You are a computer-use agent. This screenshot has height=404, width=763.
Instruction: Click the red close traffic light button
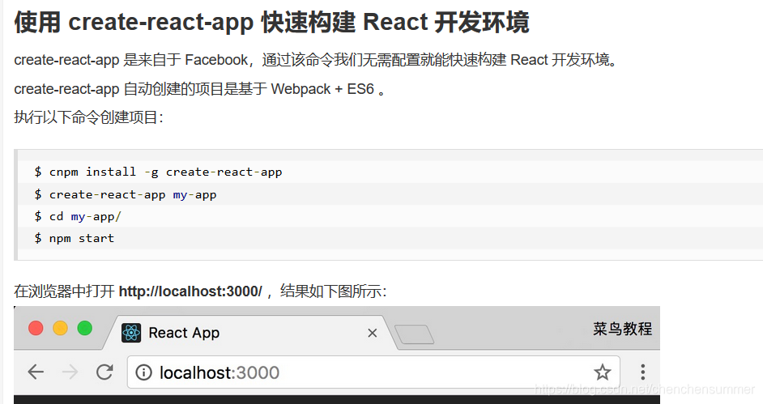pyautogui.click(x=36, y=328)
